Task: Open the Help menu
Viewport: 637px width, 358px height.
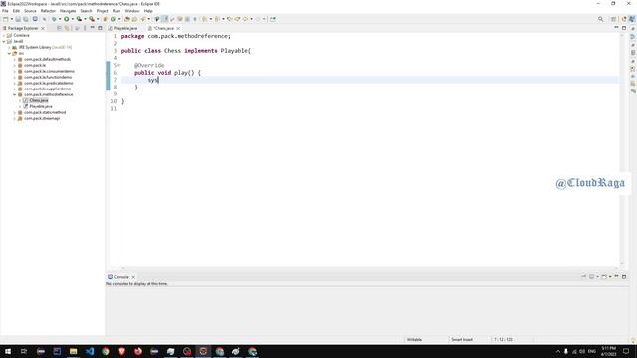Action: point(148,11)
